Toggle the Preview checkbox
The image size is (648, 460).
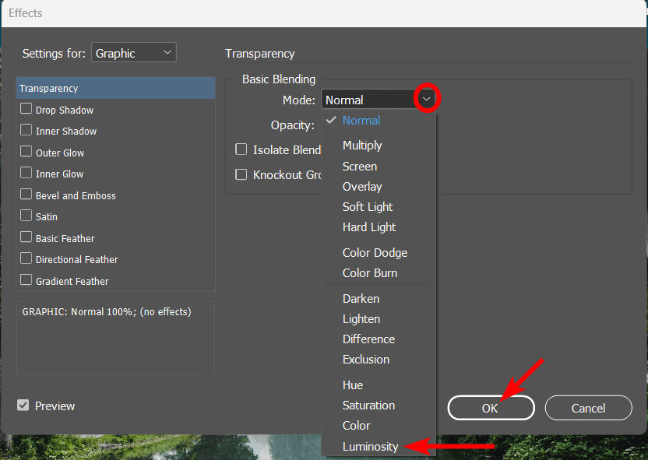click(23, 406)
